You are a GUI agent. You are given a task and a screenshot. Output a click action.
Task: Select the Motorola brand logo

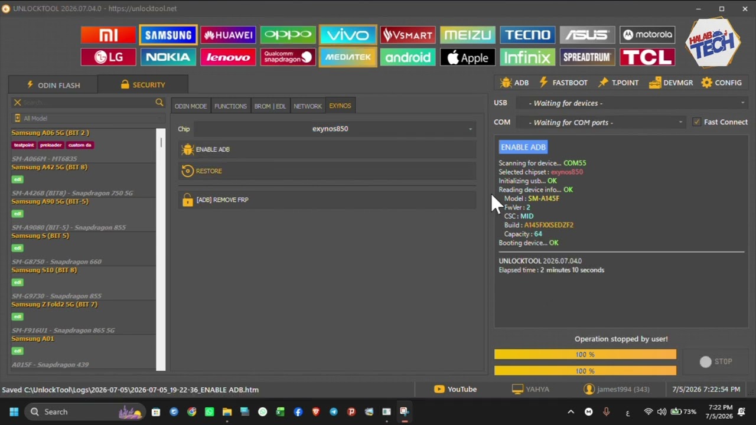click(x=647, y=35)
